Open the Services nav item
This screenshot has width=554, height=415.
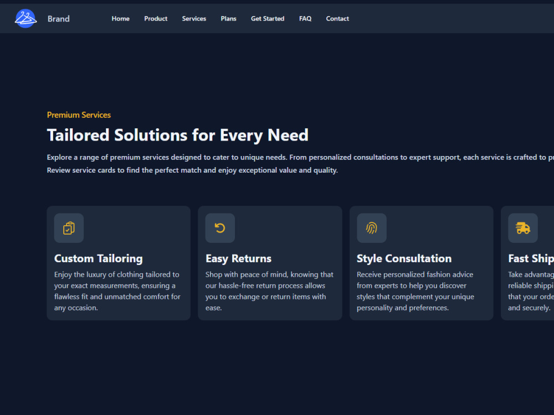click(194, 19)
